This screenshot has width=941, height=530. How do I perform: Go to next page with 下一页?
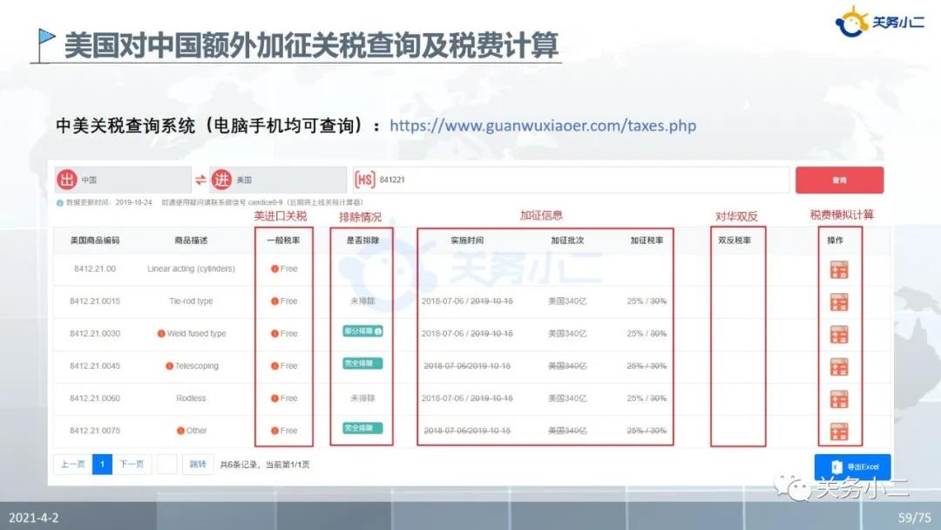pos(132,465)
